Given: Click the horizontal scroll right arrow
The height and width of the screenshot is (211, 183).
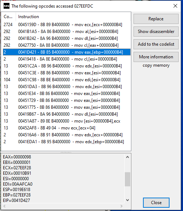Looking at the screenshot, I should pyautogui.click(x=122, y=206).
